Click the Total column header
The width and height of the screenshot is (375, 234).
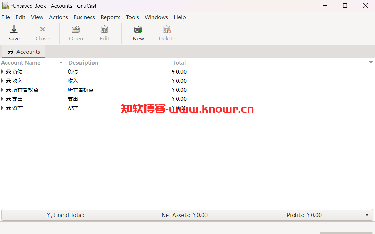(x=167, y=62)
